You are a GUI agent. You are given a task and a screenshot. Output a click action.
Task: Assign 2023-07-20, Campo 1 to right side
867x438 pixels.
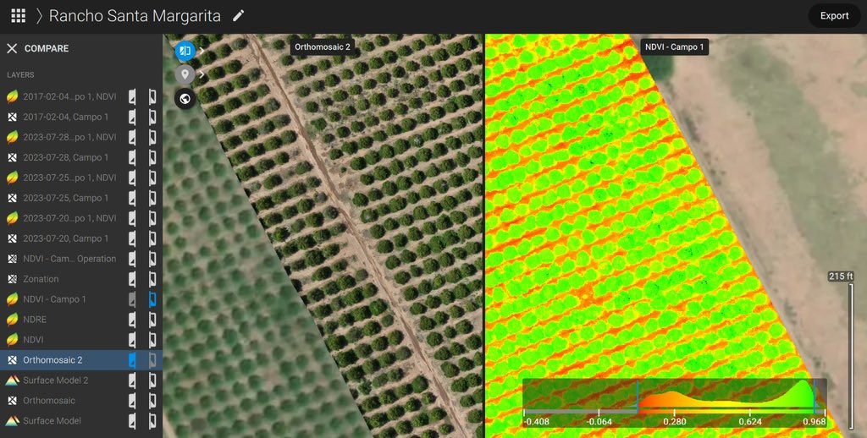(152, 238)
